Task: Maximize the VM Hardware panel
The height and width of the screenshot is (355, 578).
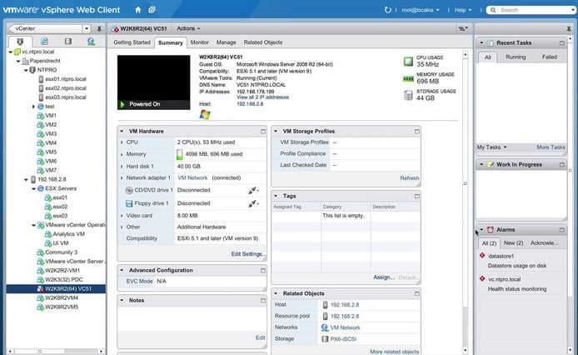Action: coord(264,131)
